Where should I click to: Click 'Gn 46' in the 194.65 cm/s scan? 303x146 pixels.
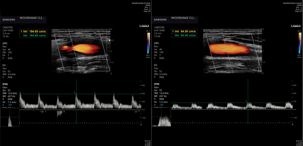(7, 49)
